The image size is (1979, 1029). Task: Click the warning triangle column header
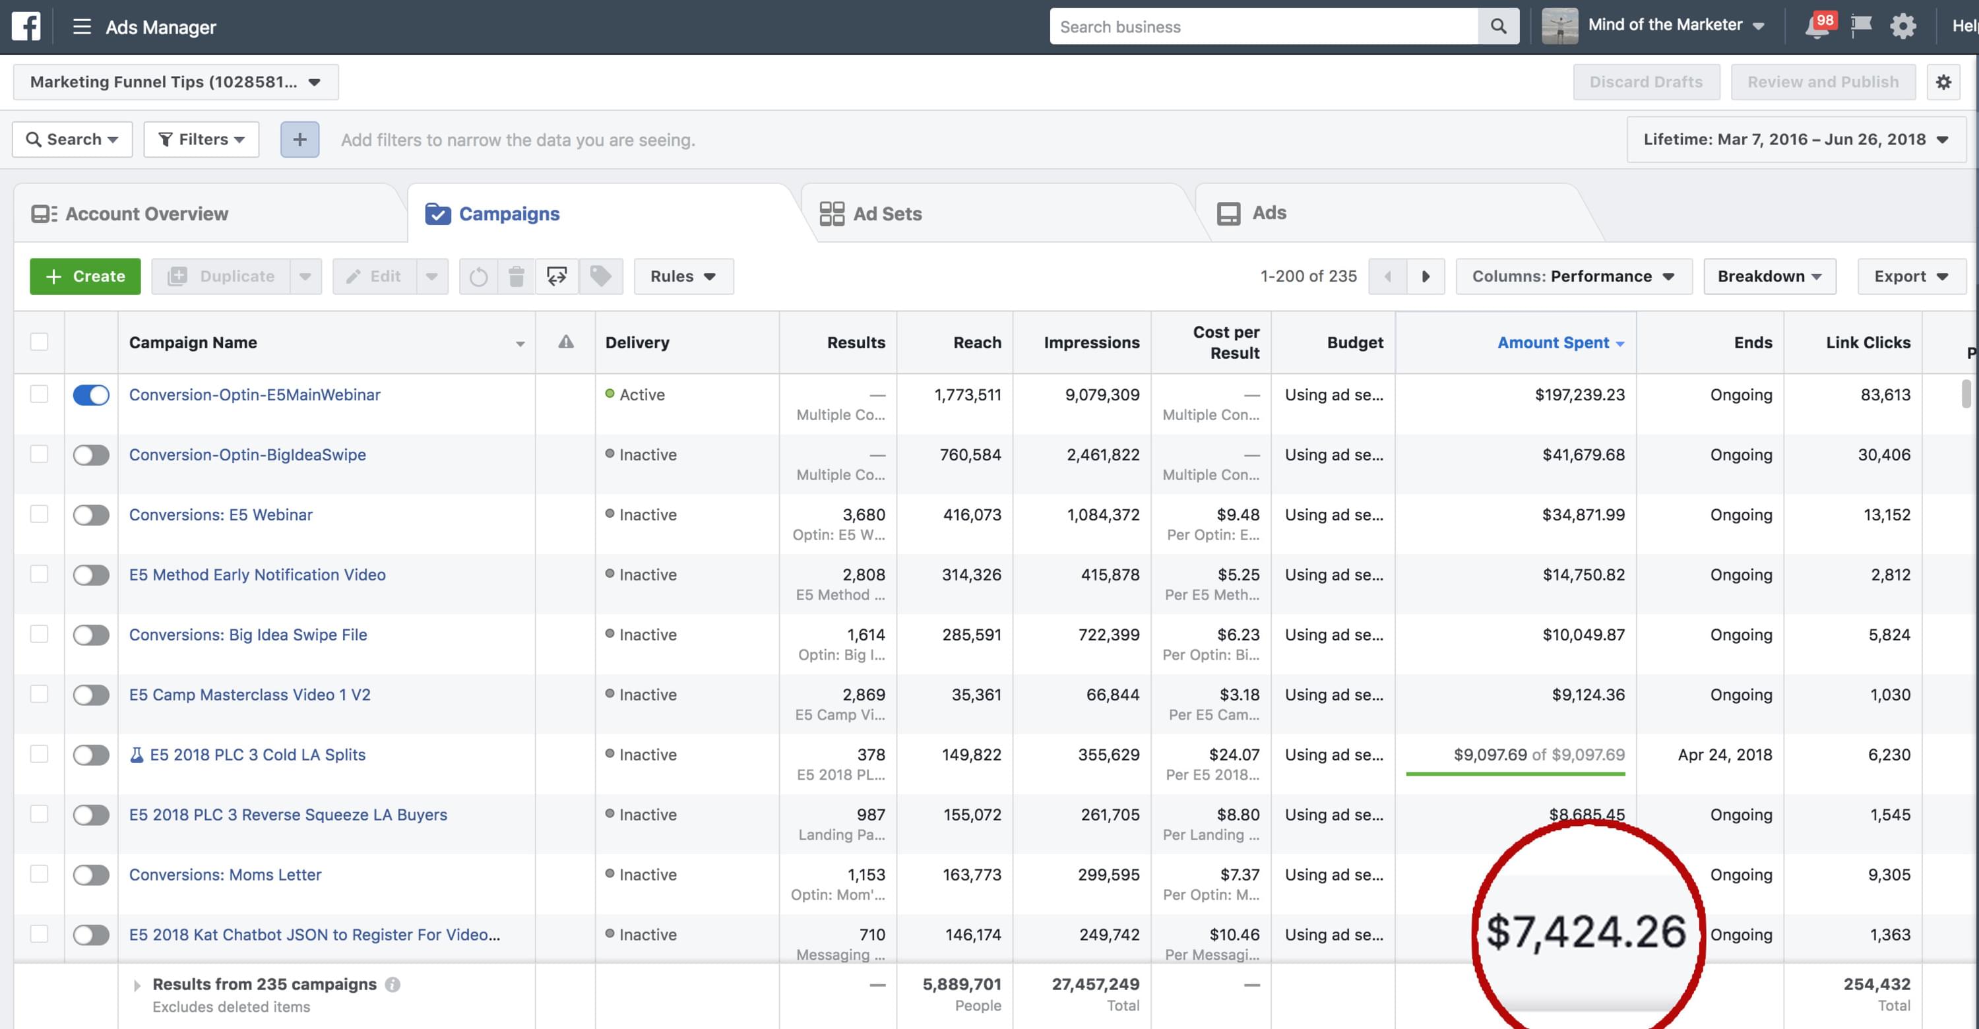[566, 342]
